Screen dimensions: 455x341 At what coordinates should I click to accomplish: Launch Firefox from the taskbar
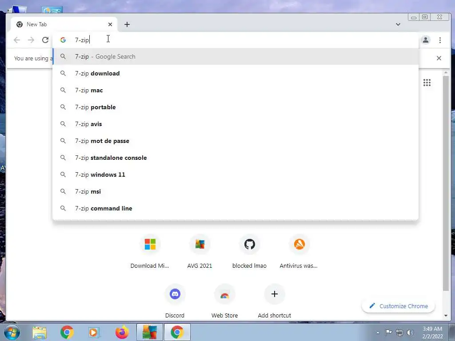(x=122, y=332)
